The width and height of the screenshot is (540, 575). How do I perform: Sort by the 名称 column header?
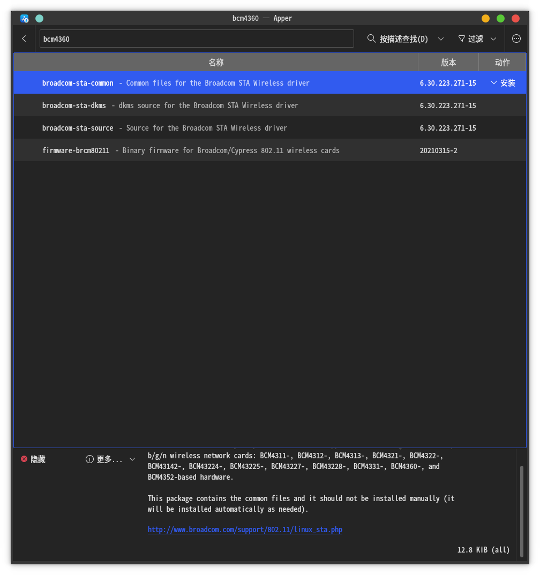216,62
